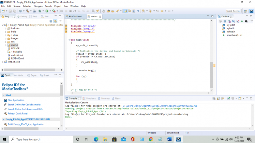Switch to the README.md editor tab
The width and height of the screenshot is (255, 143).
click(75, 16)
